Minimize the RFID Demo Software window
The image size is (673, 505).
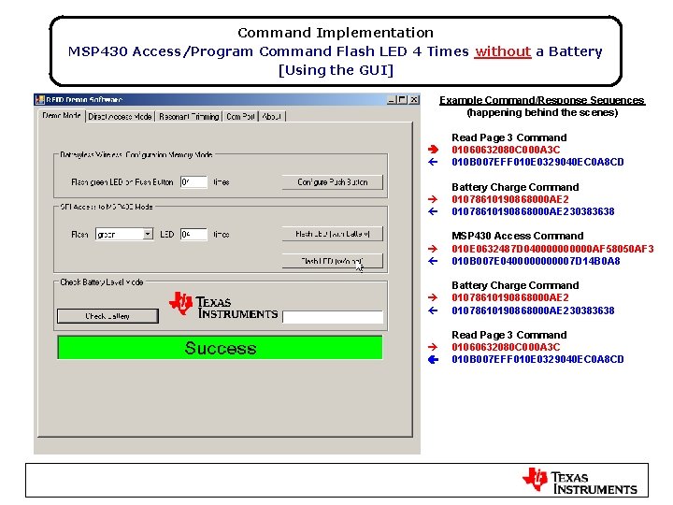click(391, 100)
